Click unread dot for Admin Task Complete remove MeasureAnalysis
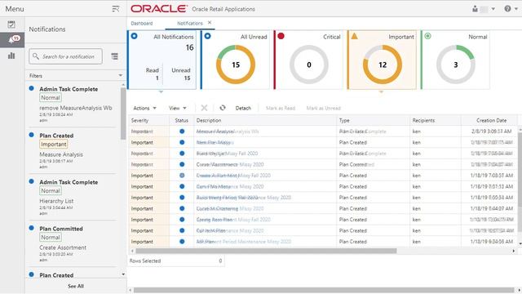Image resolution: width=522 pixels, height=294 pixels. (31, 88)
